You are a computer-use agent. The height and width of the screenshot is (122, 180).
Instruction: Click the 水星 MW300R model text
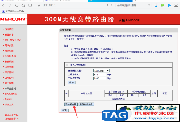[129, 20]
